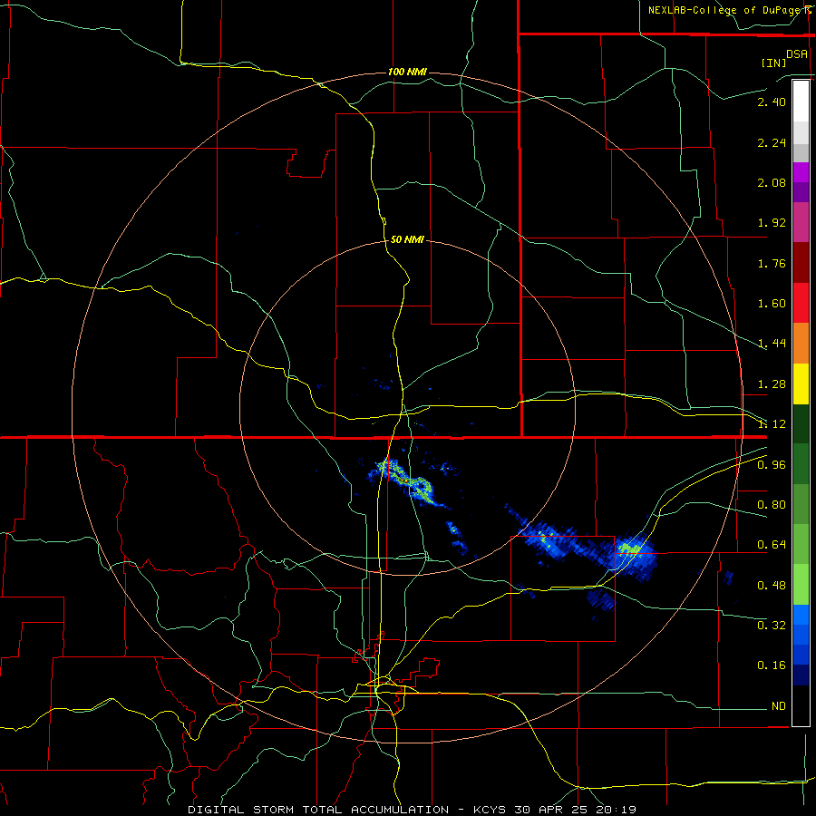The height and width of the screenshot is (816, 816).
Task: Click the 1.60 legend value
Action: pos(772,304)
